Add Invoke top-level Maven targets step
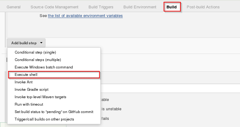240x127 pixels. pos(41,97)
